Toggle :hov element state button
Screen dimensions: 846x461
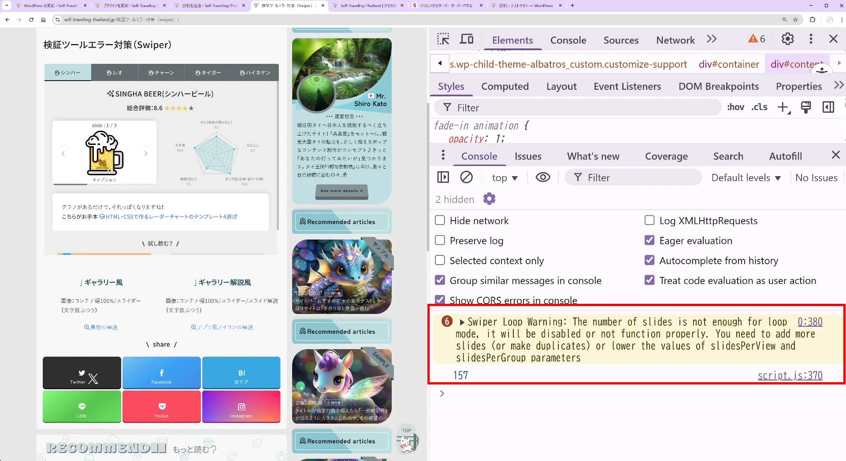[x=735, y=107]
